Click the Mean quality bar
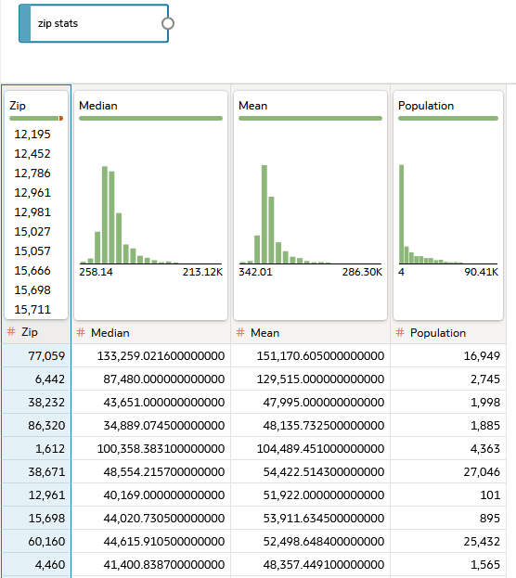 [x=311, y=119]
